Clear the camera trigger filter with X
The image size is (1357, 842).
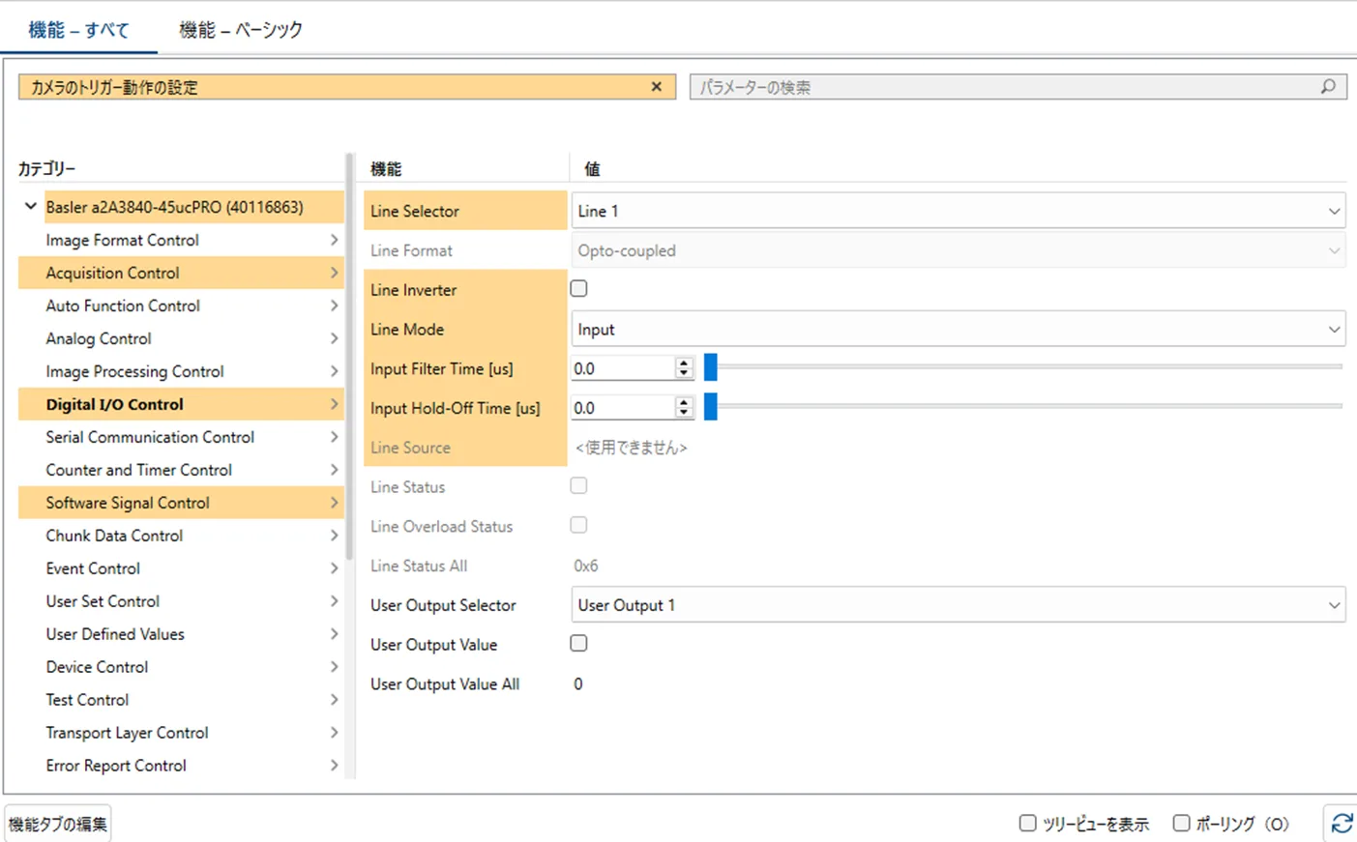tap(657, 87)
